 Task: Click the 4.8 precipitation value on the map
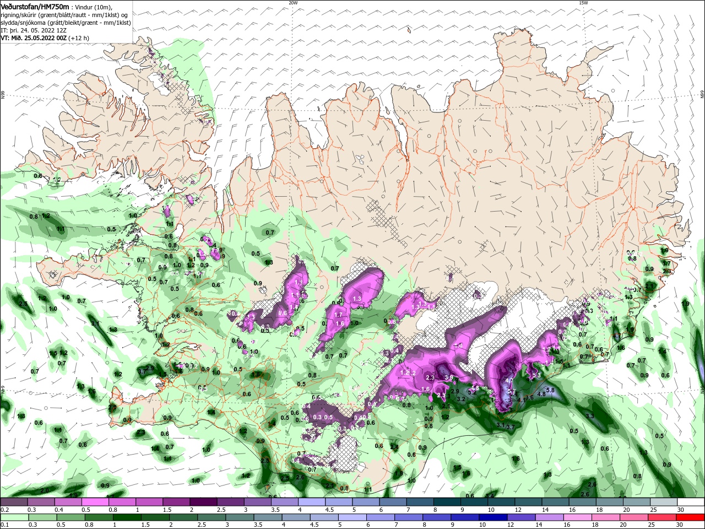(x=541, y=394)
